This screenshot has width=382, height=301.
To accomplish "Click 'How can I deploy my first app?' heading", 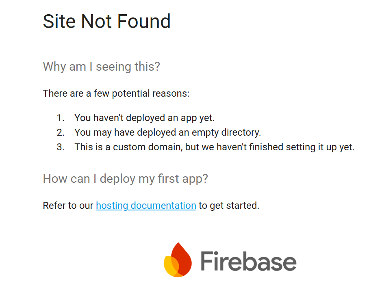I will coord(126,179).
